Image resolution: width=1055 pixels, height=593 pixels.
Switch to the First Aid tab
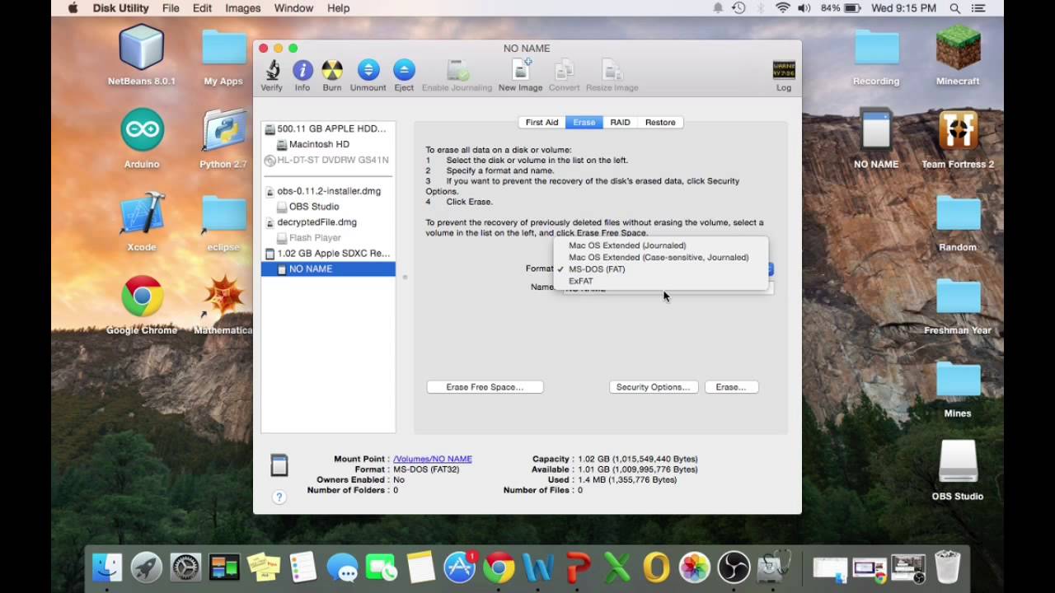click(x=542, y=122)
